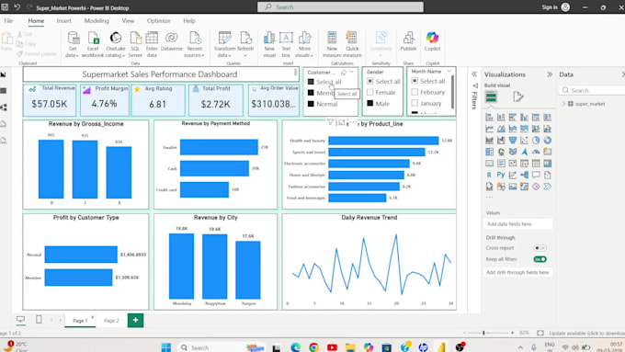Viewport: 625px width, 352px height.
Task: Switch to Format visual pane icon
Action: [x=517, y=97]
